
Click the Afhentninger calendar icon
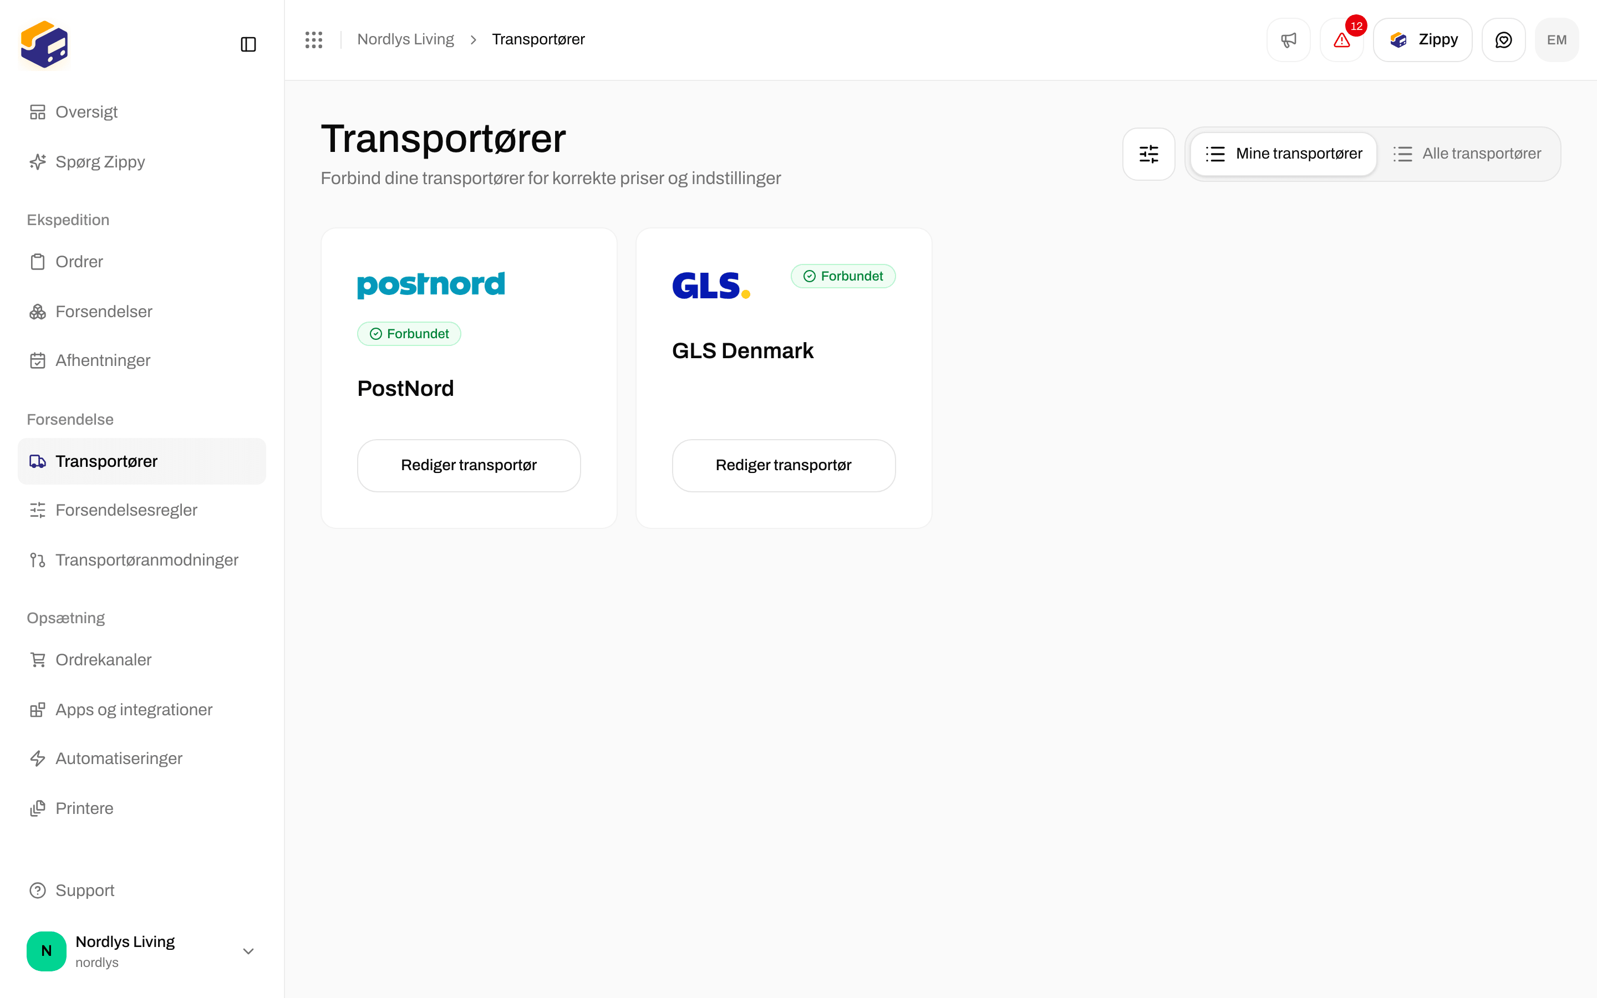38,360
